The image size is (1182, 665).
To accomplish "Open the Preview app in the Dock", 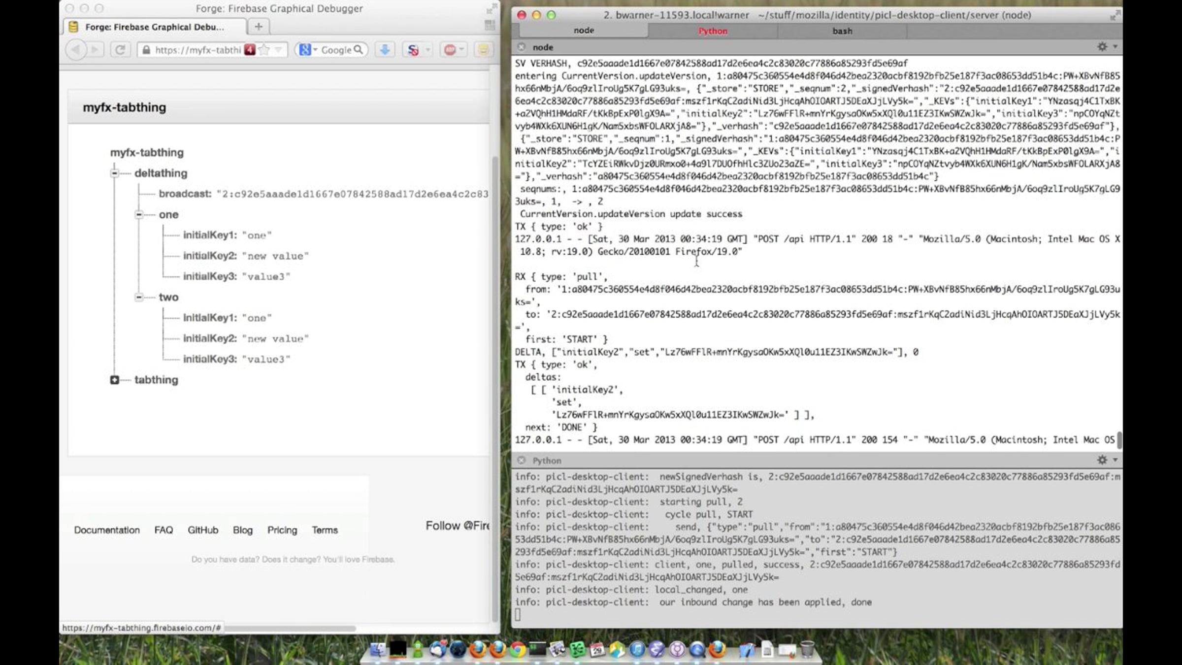I will [x=557, y=650].
